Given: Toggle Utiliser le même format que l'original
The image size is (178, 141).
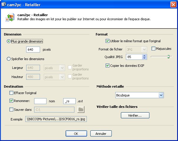Looking at the screenshot, I should (x=107, y=41).
